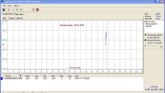Click the Port value COM1
165x93 pixels.
pos(158,14)
